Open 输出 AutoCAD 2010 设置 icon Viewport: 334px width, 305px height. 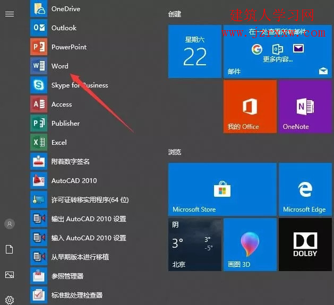point(39,219)
